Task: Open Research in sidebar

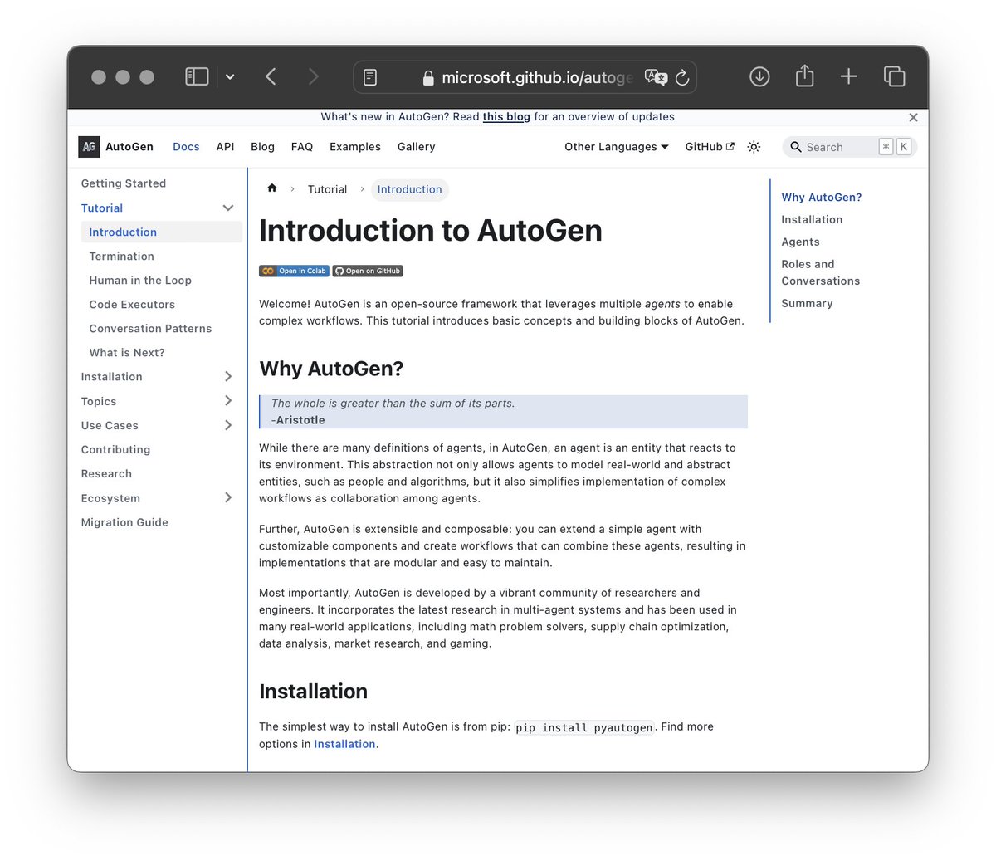Action: tap(106, 474)
